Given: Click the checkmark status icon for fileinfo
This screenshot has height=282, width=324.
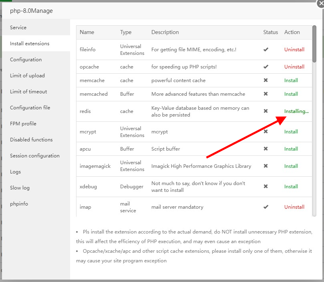Looking at the screenshot, I should 266,50.
